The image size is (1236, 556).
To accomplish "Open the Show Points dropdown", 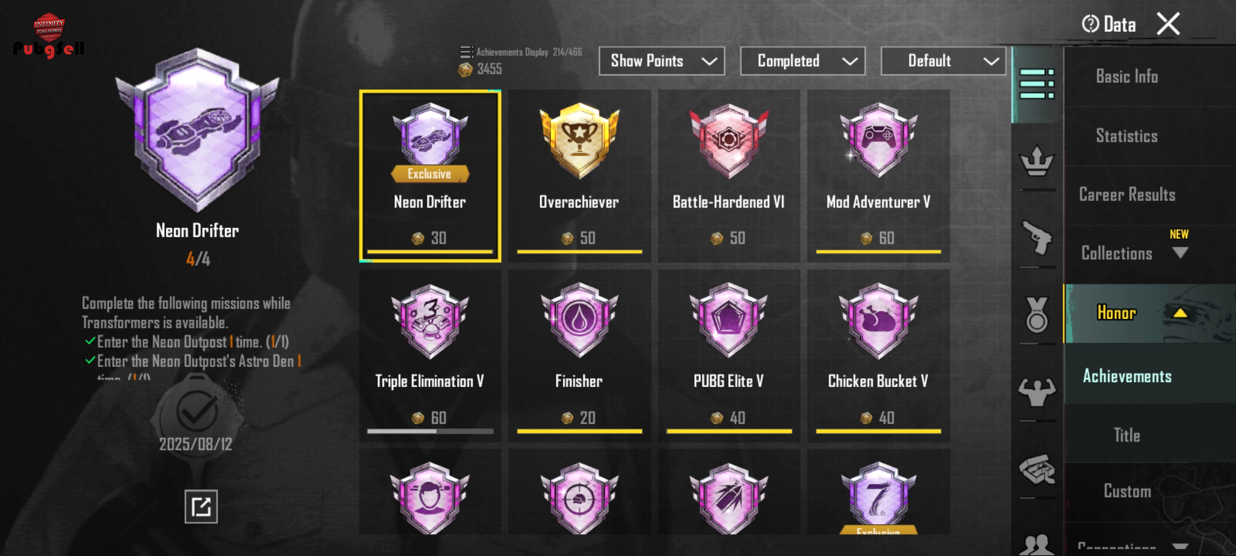I will [x=662, y=61].
